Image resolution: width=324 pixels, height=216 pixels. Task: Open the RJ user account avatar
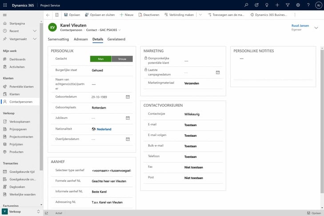(318, 5)
